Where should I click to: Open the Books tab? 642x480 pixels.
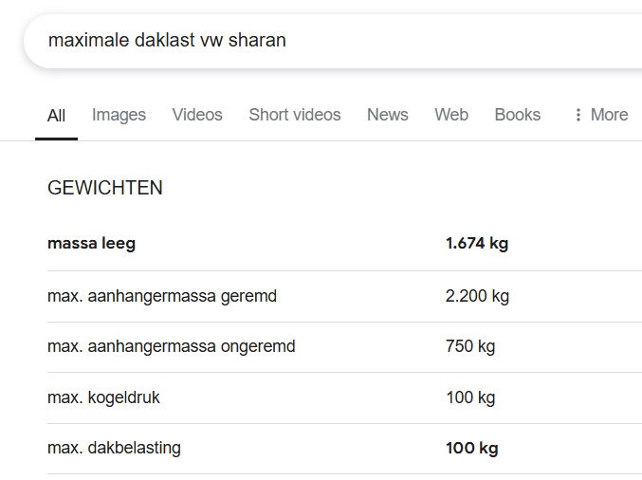[x=517, y=115]
